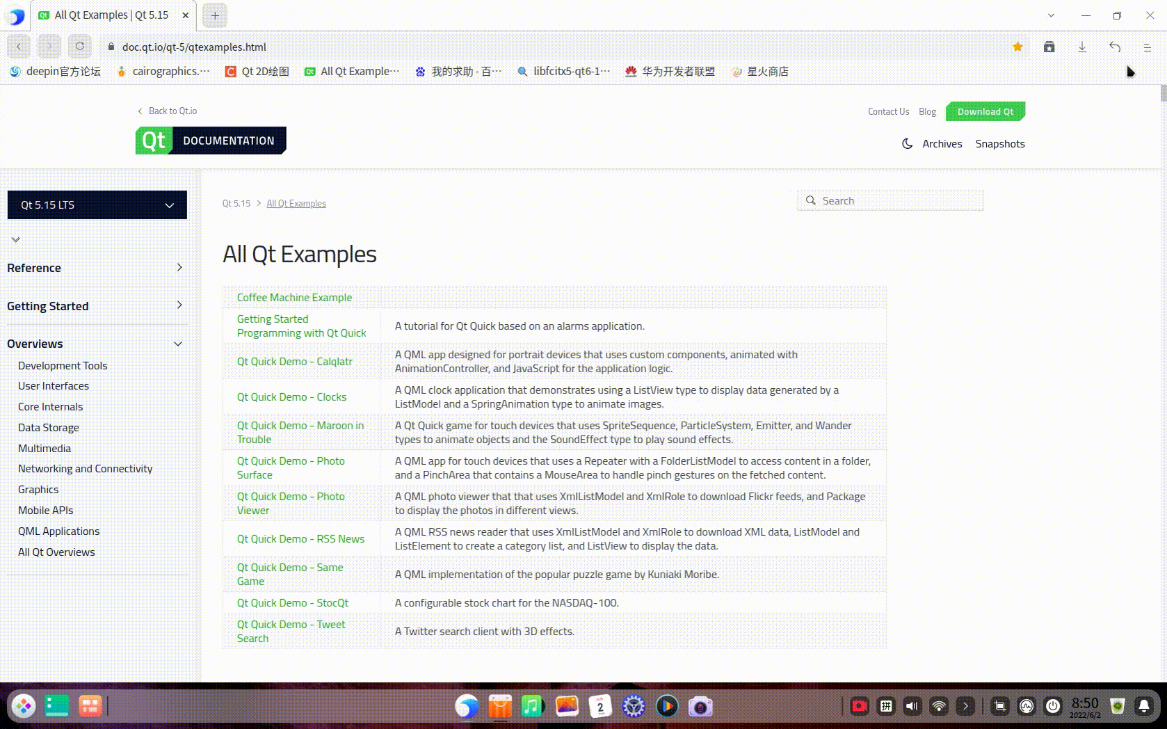Click the gold bookmark star icon
The height and width of the screenshot is (729, 1167).
[1017, 47]
